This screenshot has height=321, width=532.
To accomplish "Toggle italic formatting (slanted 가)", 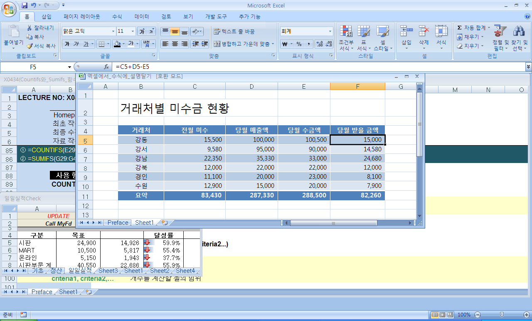I will click(x=76, y=44).
